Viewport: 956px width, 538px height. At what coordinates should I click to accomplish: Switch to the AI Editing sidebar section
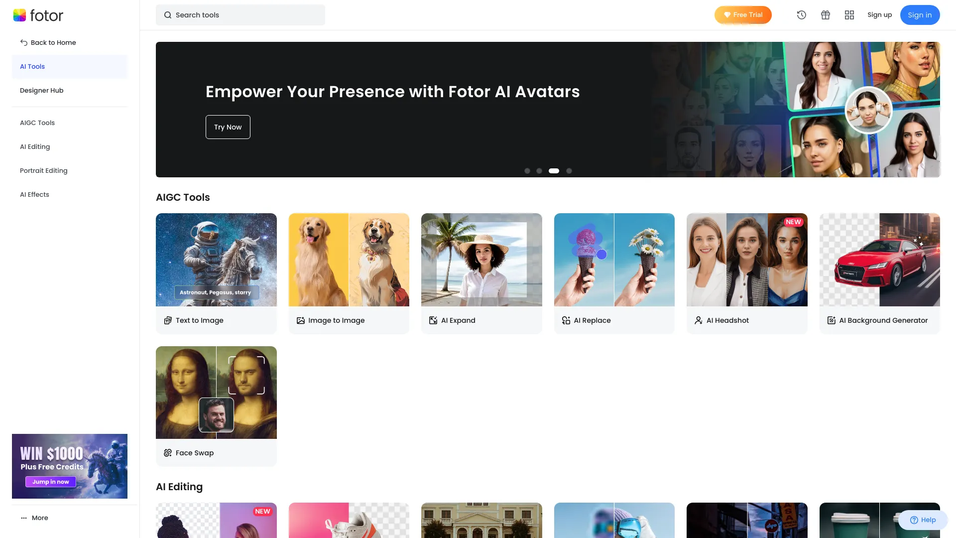pyautogui.click(x=35, y=146)
